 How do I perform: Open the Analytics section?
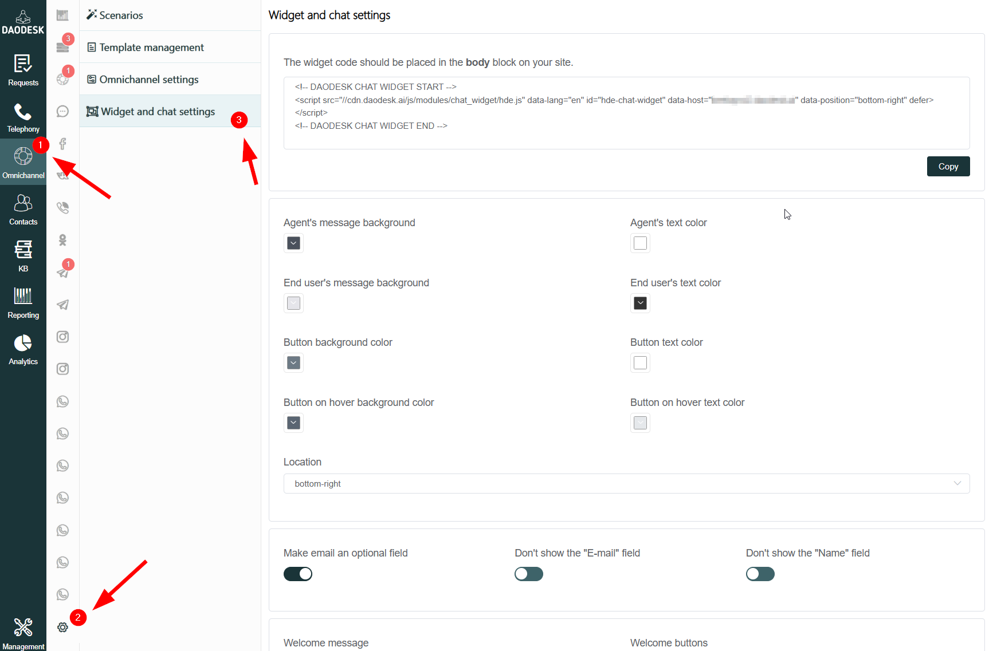pos(23,349)
